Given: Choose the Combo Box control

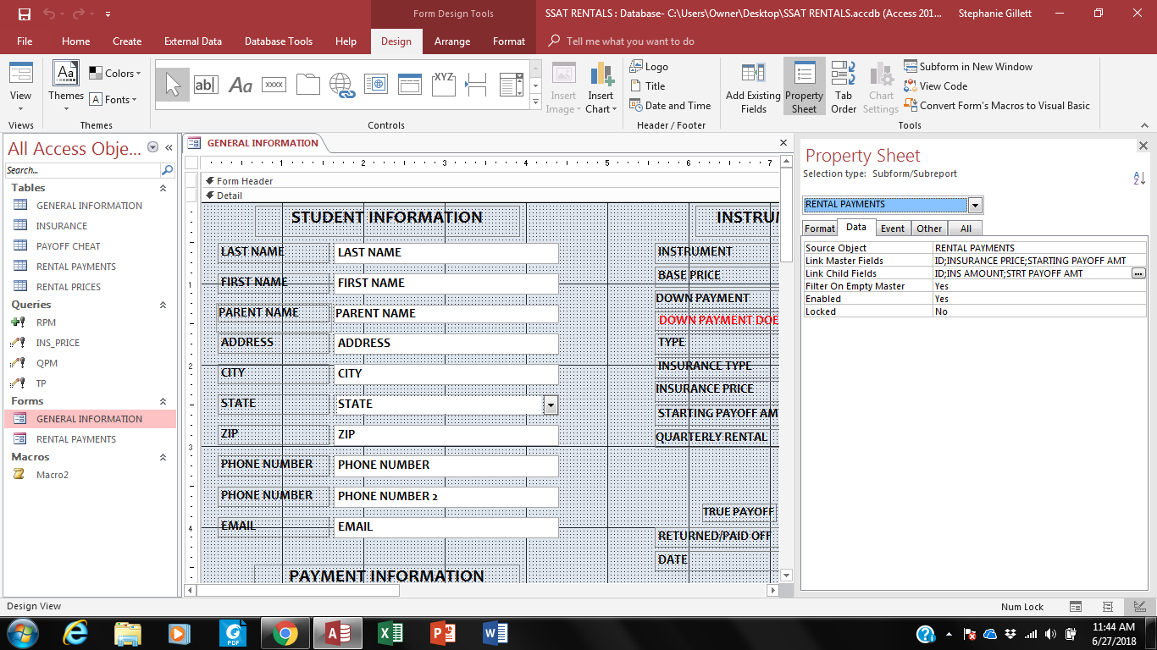Looking at the screenshot, I should click(510, 84).
